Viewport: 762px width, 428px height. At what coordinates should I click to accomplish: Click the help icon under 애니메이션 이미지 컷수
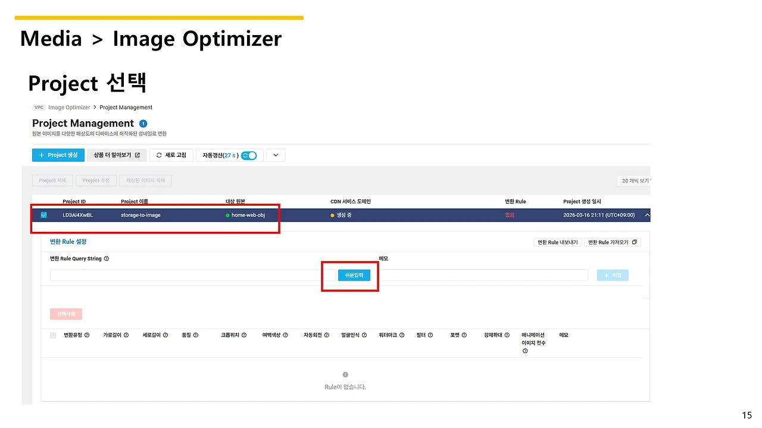pyautogui.click(x=525, y=351)
